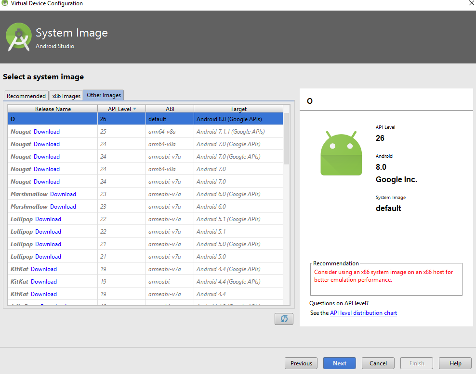Image resolution: width=476 pixels, height=374 pixels.
Task: Select the Other Images tab
Action: [x=104, y=95]
